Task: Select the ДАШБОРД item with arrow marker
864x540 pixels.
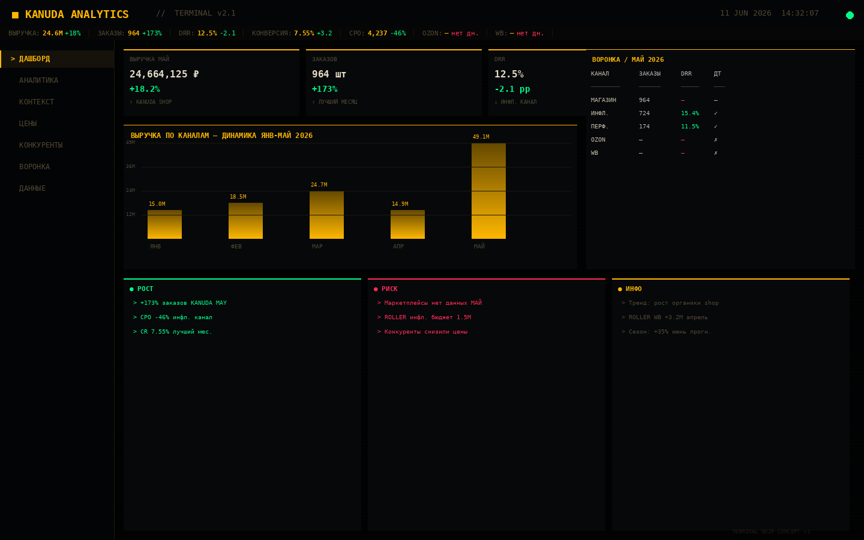Action: pos(57,59)
